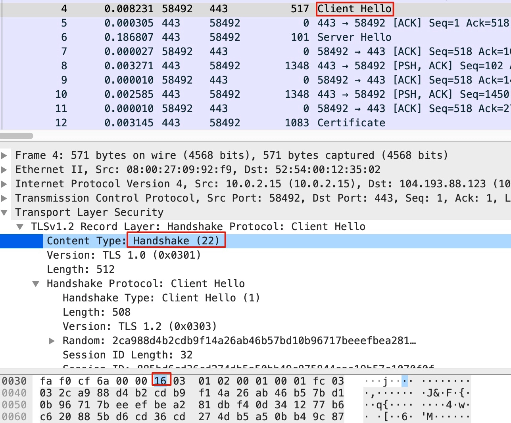
Task: Select packet 6 Server Hello row
Action: pos(255,37)
